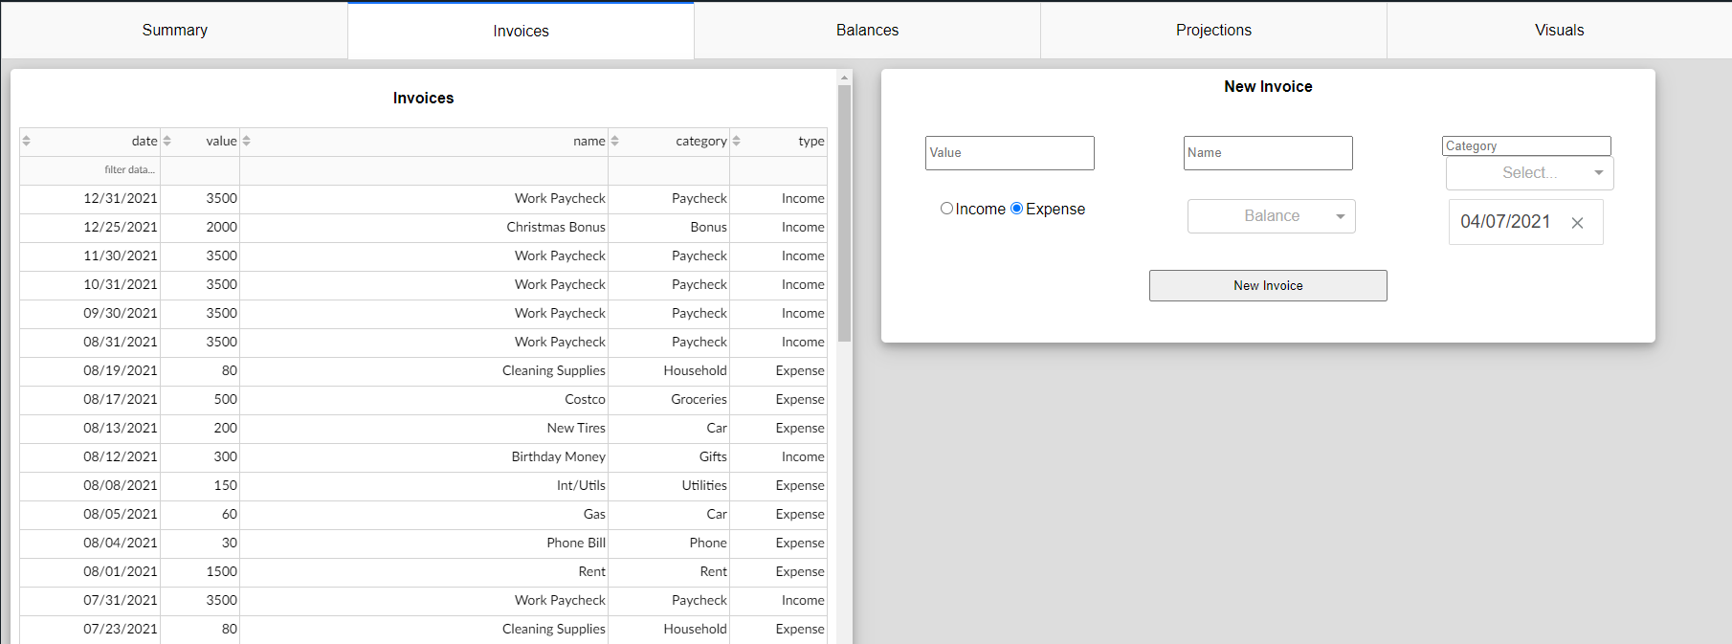1732x644 pixels.
Task: Open the date picker showing 04/07/2021
Action: click(x=1505, y=222)
